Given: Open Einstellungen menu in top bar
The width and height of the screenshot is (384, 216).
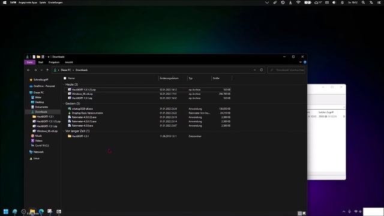Looking at the screenshot, I should pyautogui.click(x=55, y=2).
